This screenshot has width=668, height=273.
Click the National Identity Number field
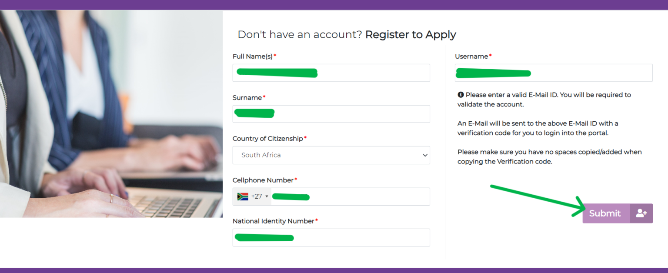(331, 237)
